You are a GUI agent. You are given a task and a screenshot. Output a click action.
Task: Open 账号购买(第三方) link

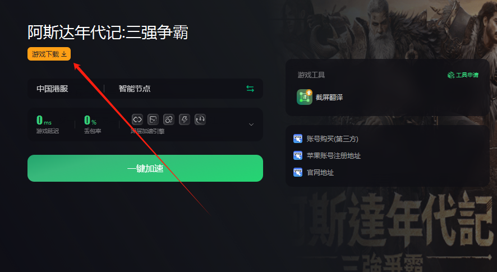tap(333, 139)
